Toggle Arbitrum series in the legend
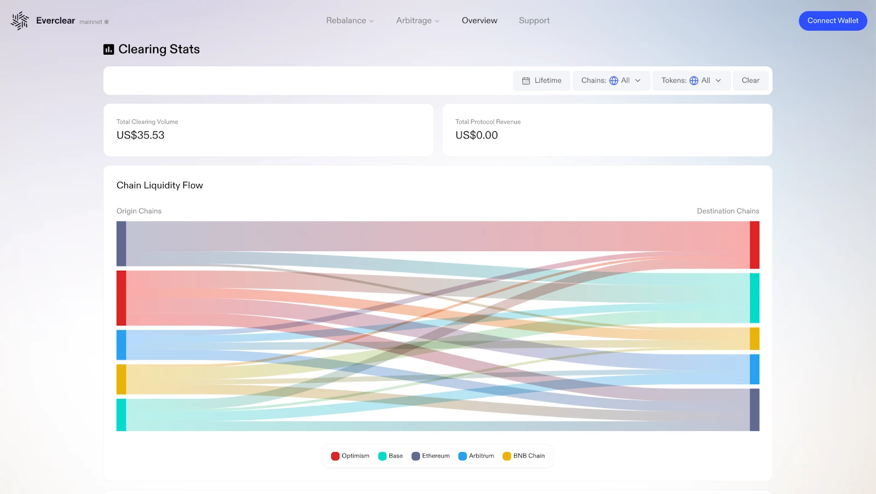876x494 pixels. [476, 456]
